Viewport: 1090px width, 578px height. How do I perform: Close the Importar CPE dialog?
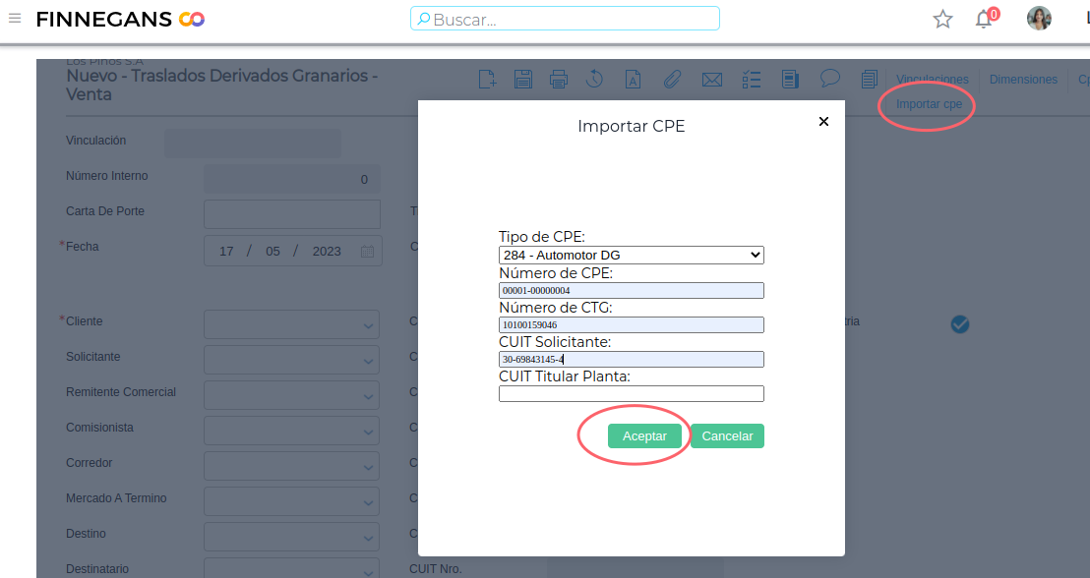[x=823, y=122]
